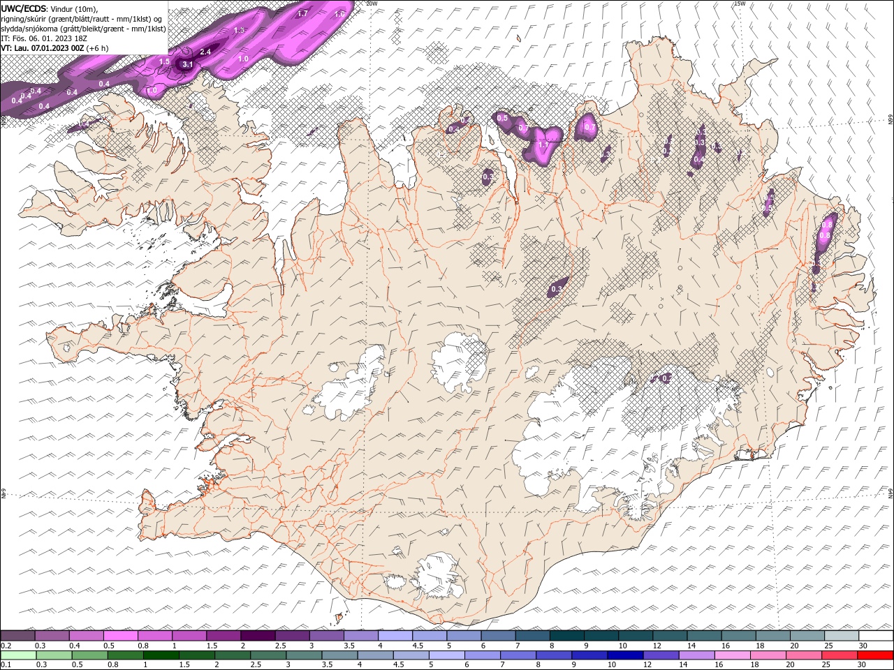Select the light gray swatch labeled 25, upper scale

click(842, 636)
